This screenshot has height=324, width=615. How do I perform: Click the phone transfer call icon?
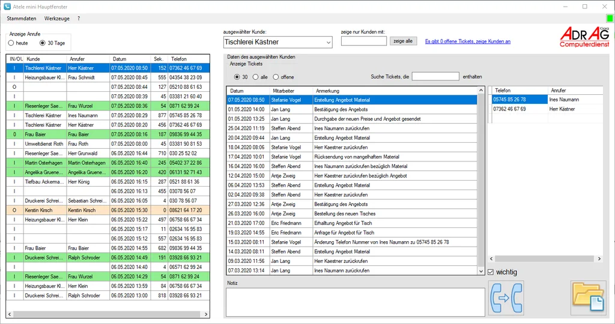(506, 298)
